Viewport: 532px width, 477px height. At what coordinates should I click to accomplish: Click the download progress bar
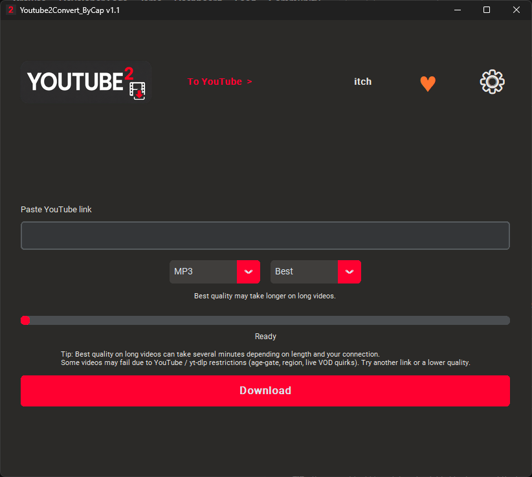[265, 320]
